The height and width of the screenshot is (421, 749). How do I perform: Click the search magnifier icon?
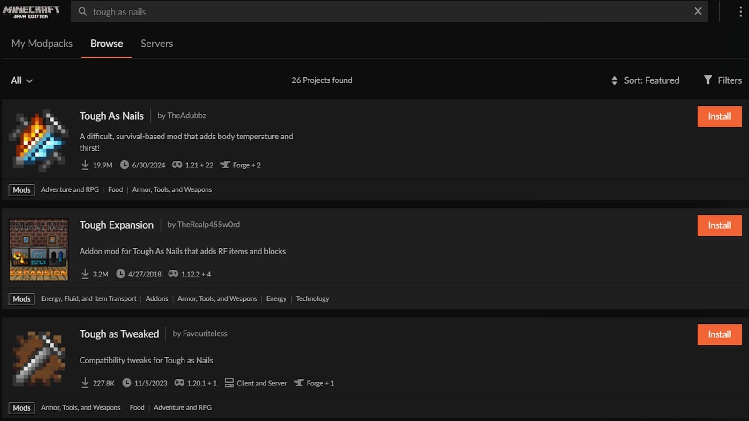coord(83,12)
